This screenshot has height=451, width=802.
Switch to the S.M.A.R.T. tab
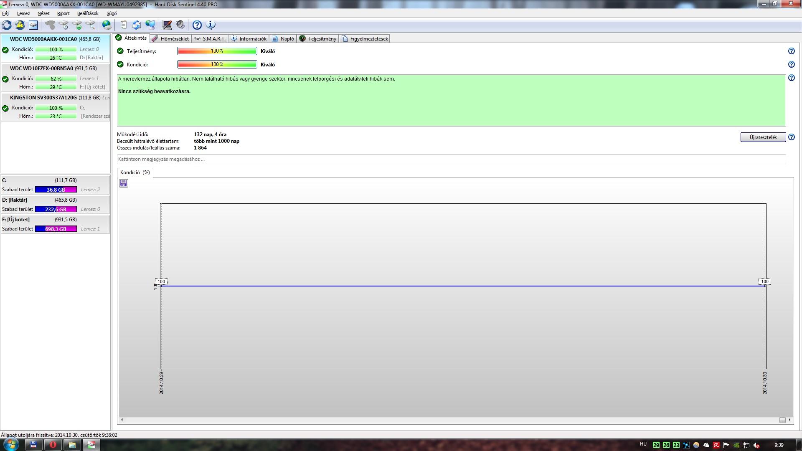tap(210, 38)
